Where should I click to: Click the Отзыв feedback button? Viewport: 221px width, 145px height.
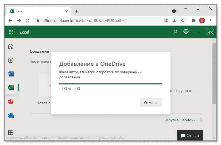[190, 136]
